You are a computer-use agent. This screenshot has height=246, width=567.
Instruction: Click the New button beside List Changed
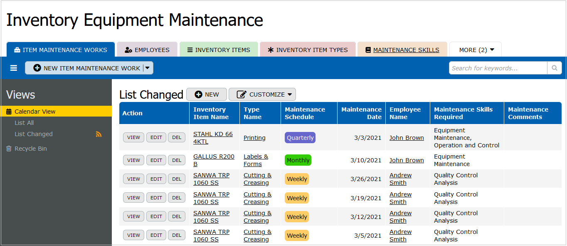207,94
